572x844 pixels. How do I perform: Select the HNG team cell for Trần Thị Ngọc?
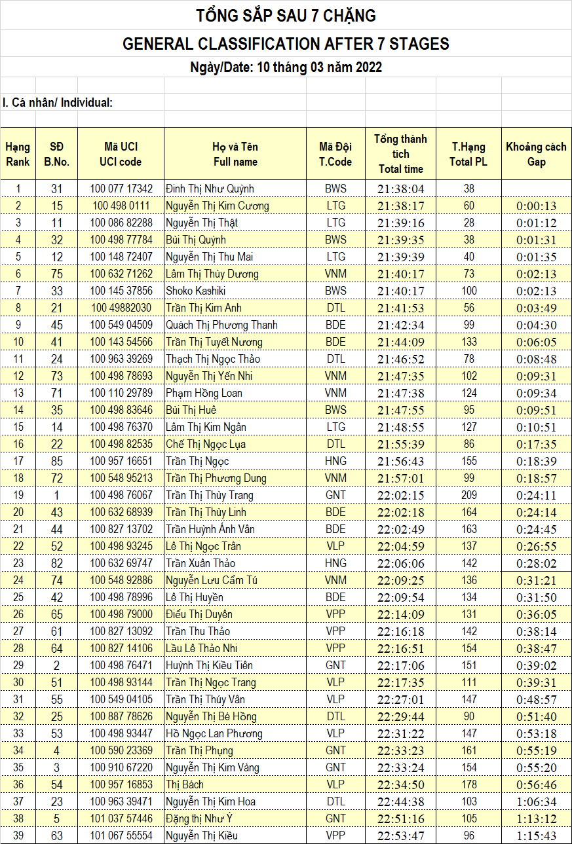tap(335, 461)
